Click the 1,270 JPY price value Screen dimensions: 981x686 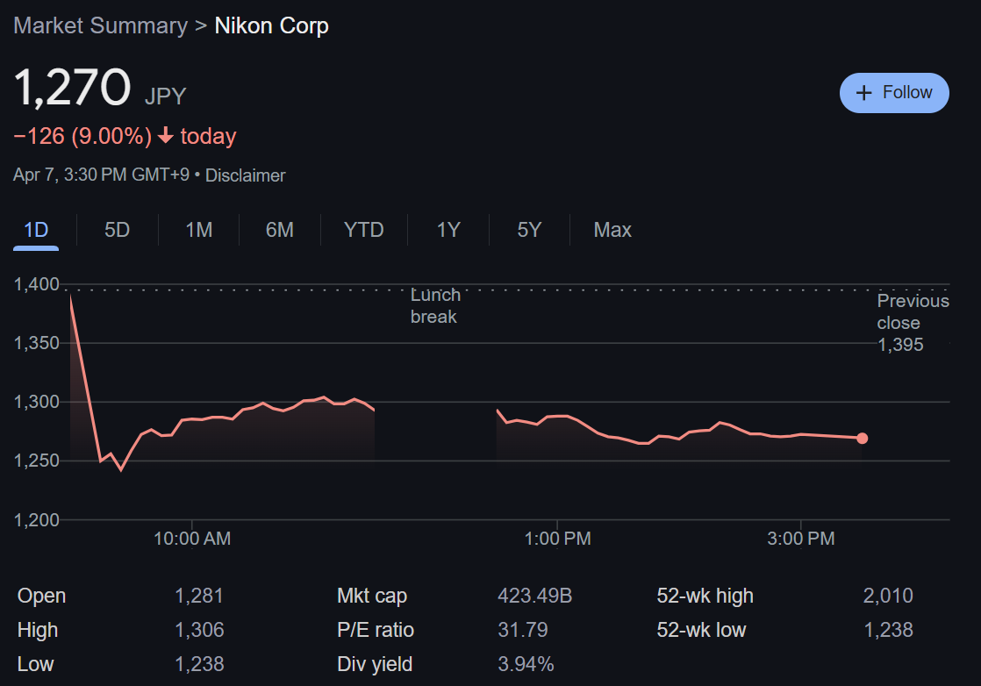[x=73, y=89]
